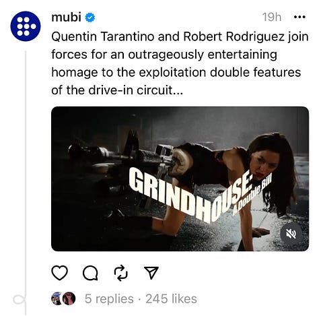Click the first replier avatar thumbnail

point(57,298)
